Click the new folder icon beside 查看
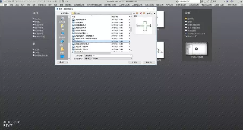 [144, 13]
